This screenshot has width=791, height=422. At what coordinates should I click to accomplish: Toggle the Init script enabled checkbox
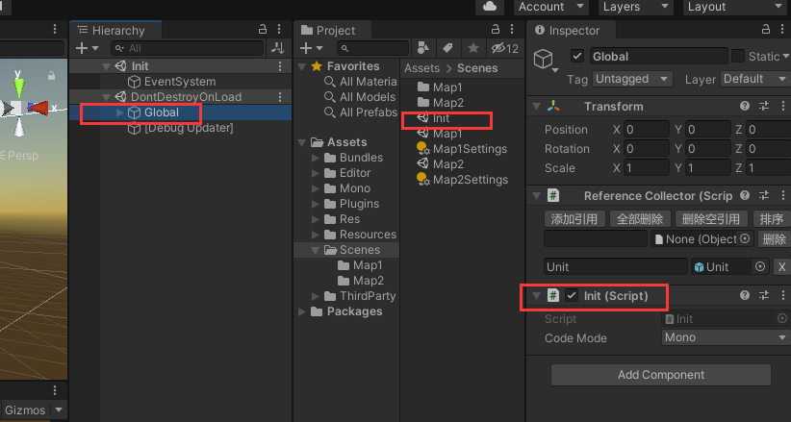pos(571,295)
